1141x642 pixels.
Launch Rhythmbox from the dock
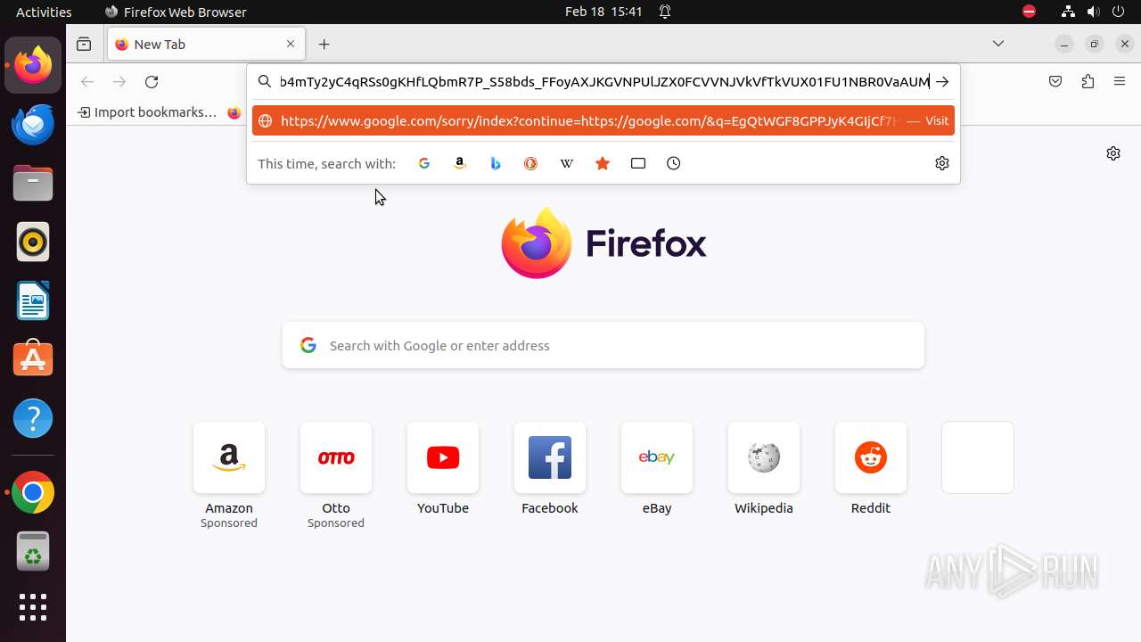tap(33, 242)
